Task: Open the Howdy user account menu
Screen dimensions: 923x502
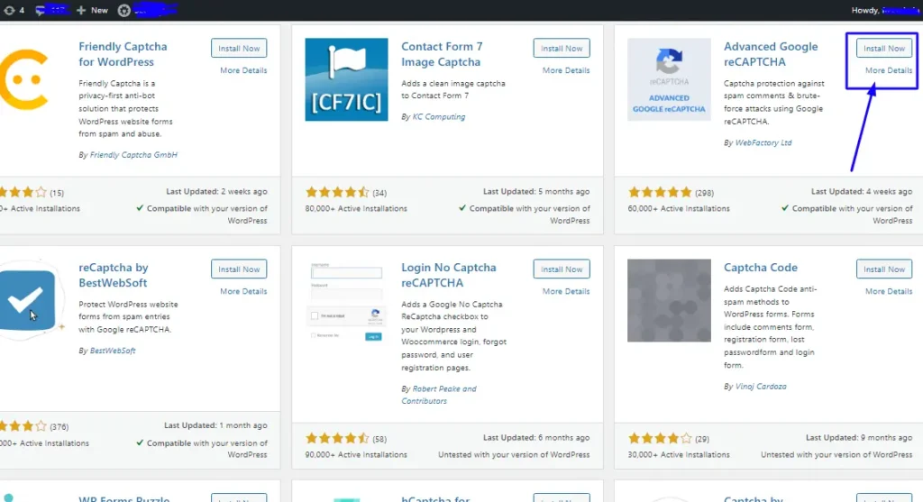Action: pyautogui.click(x=886, y=10)
